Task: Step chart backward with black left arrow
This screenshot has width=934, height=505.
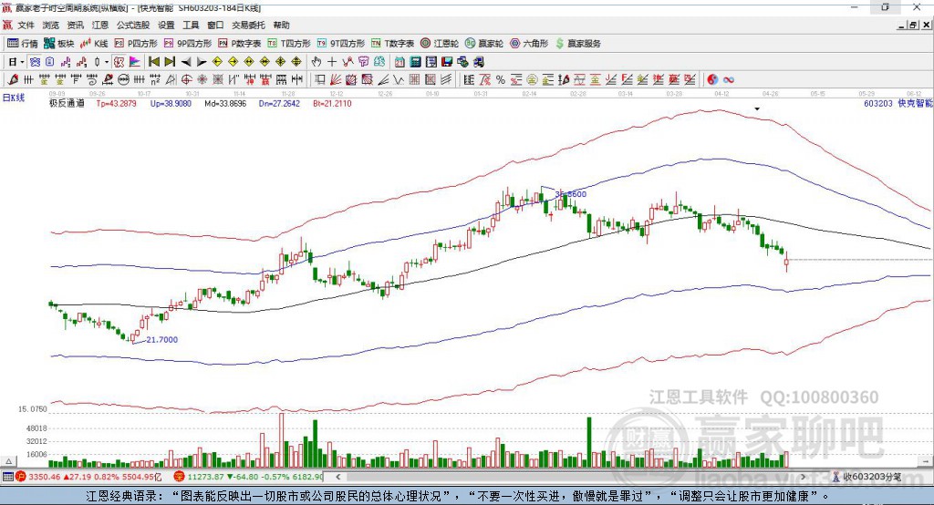Action: [186, 62]
